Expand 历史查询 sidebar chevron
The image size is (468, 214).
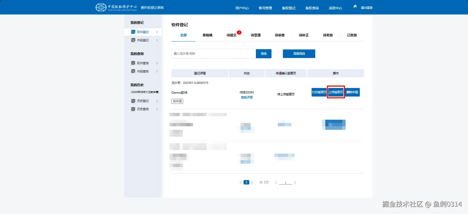pyautogui.click(x=157, y=109)
